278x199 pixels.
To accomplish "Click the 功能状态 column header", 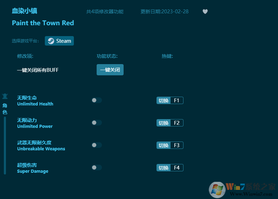I will coord(107,56).
